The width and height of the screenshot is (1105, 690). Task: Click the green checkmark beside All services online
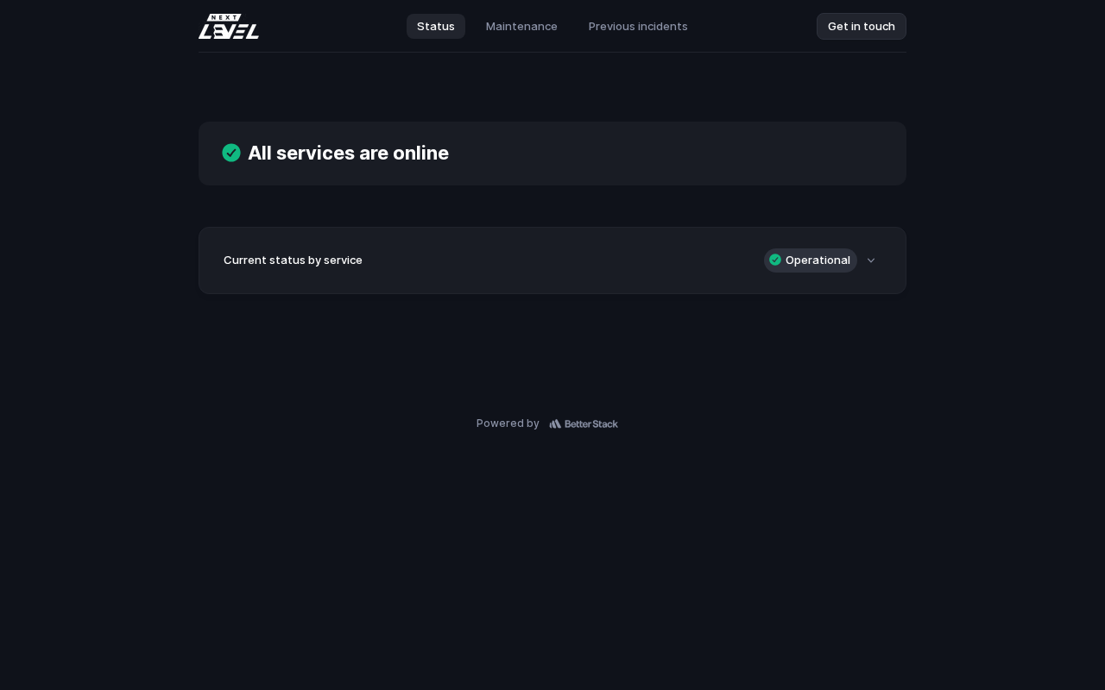pos(231,153)
